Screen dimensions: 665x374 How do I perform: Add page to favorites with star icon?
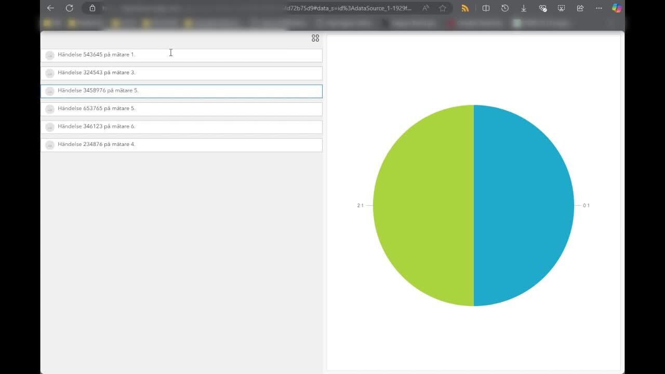[x=443, y=8]
